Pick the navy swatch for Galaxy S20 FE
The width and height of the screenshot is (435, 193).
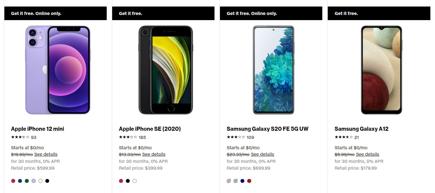[x=242, y=180]
